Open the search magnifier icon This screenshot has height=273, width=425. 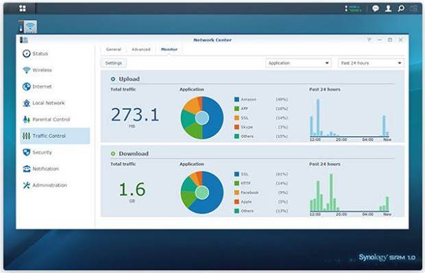(401, 8)
